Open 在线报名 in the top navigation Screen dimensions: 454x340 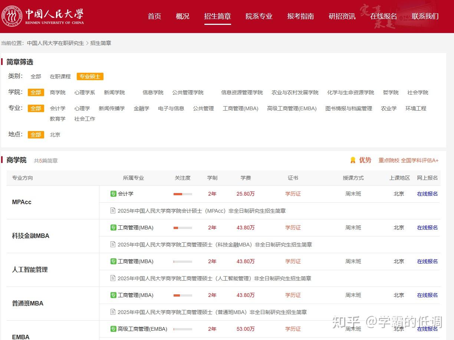pos(384,16)
